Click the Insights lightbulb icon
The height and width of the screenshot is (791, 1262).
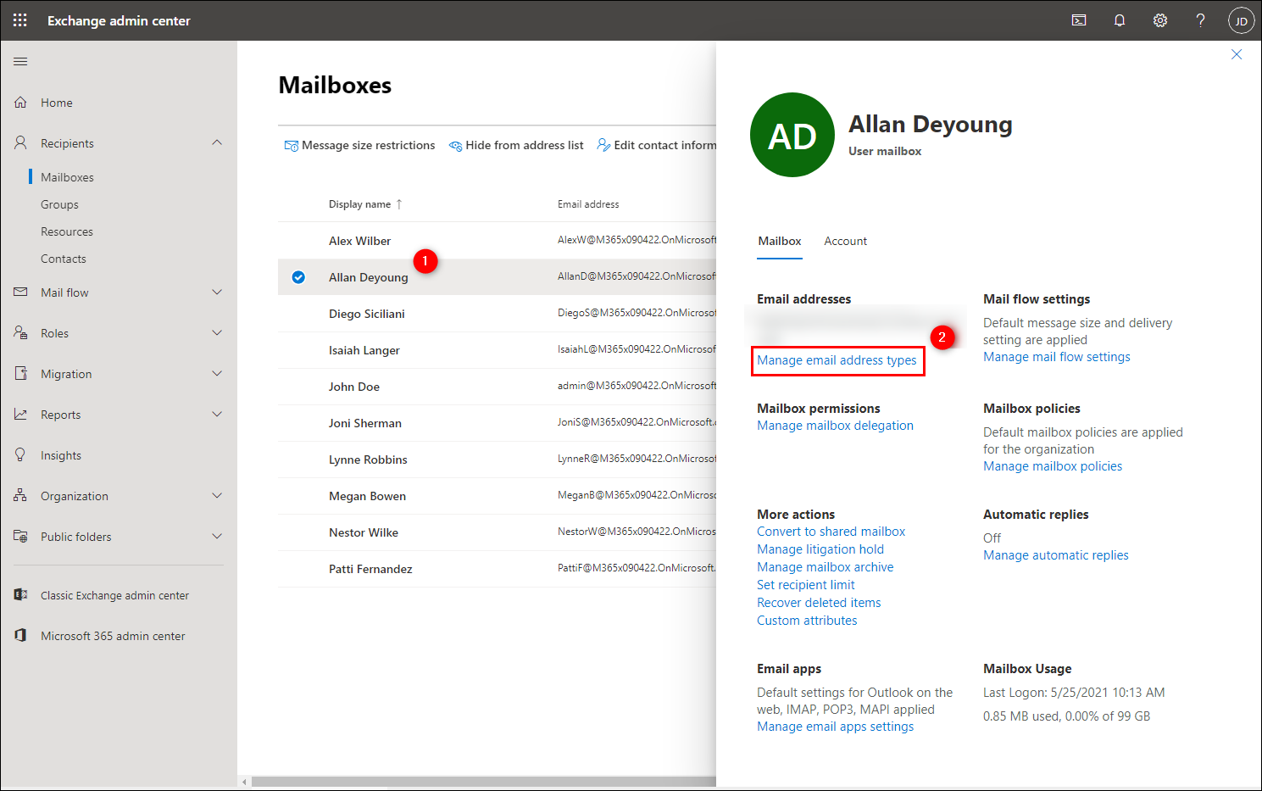click(x=20, y=455)
